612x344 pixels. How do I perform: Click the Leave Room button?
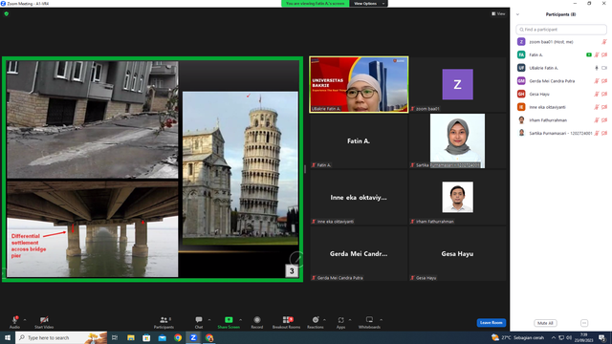pos(491,323)
